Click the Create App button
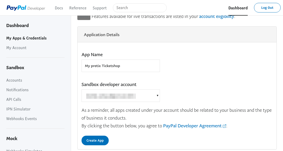283x151 pixels. 95,140
